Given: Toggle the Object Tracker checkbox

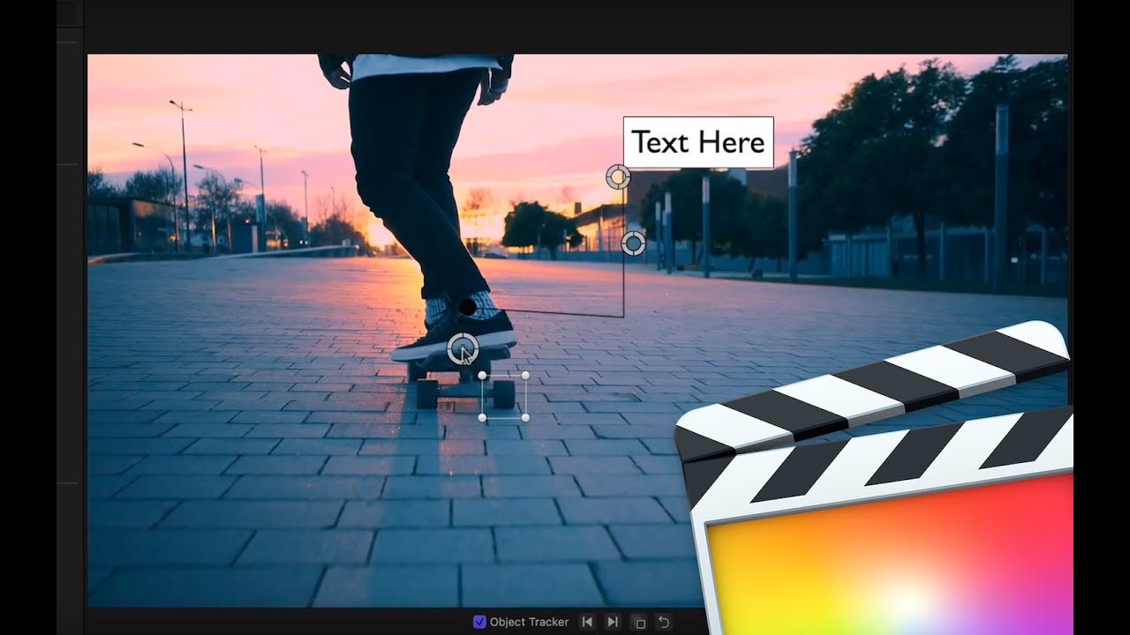Looking at the screenshot, I should [x=479, y=622].
